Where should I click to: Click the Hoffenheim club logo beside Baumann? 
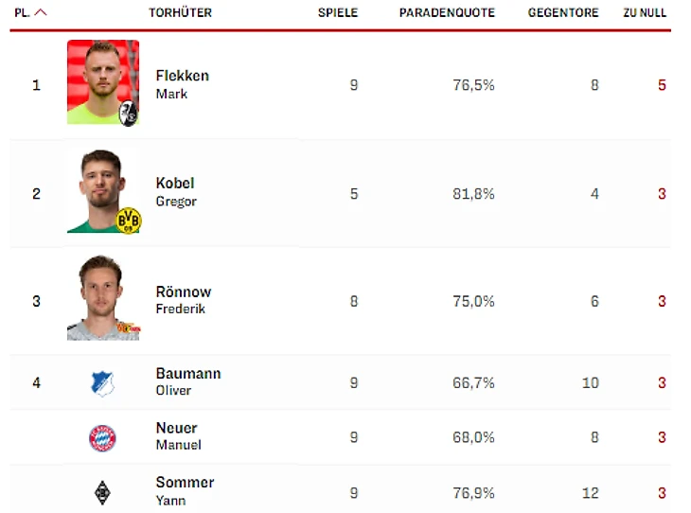(x=102, y=382)
